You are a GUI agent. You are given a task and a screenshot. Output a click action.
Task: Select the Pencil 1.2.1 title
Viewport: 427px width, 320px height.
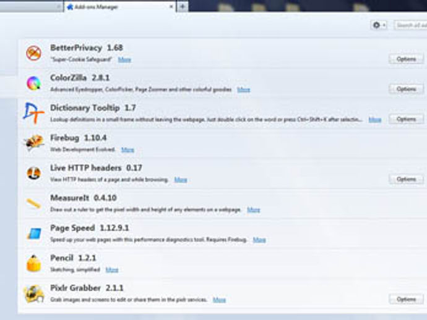tap(73, 258)
